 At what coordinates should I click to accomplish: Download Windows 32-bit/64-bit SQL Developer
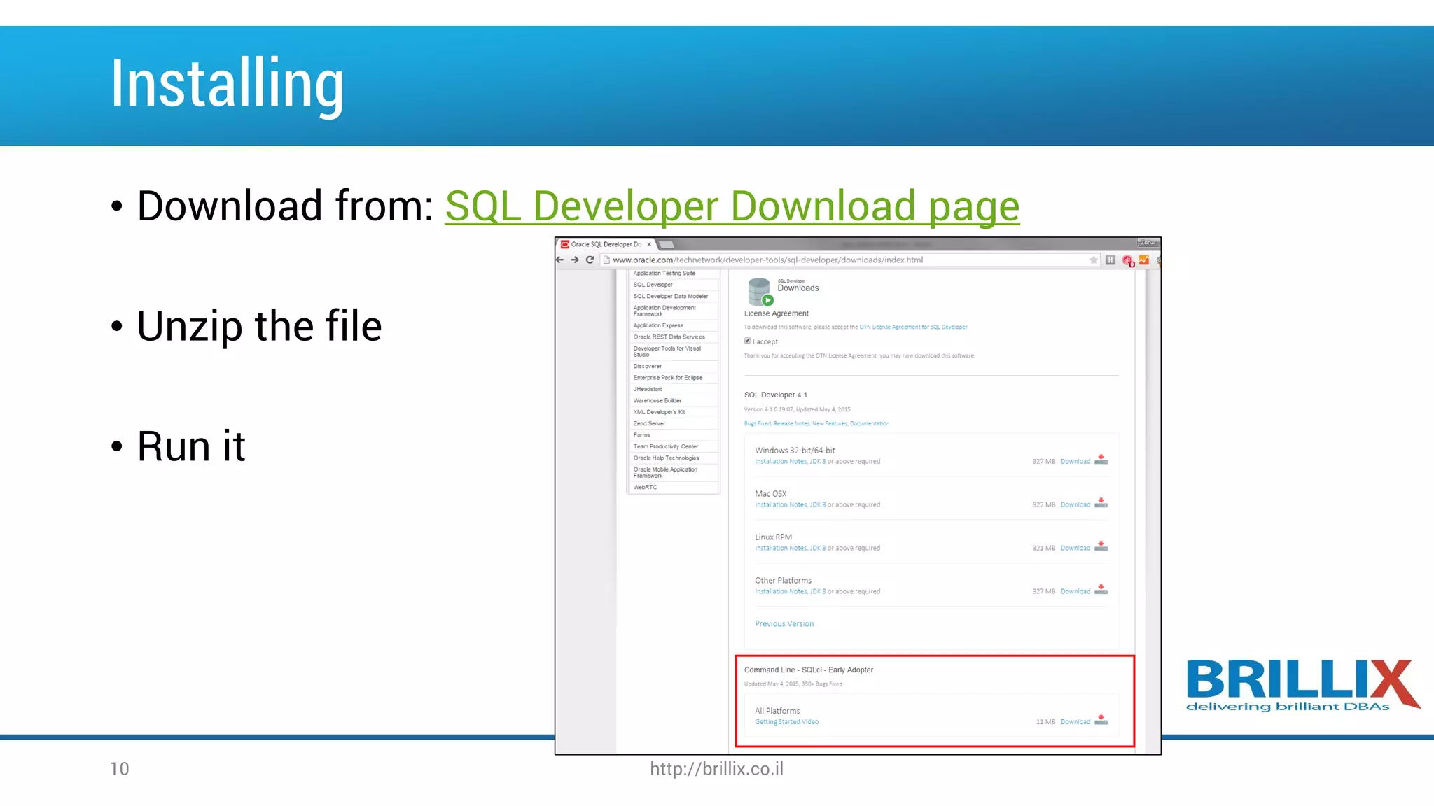(1075, 461)
